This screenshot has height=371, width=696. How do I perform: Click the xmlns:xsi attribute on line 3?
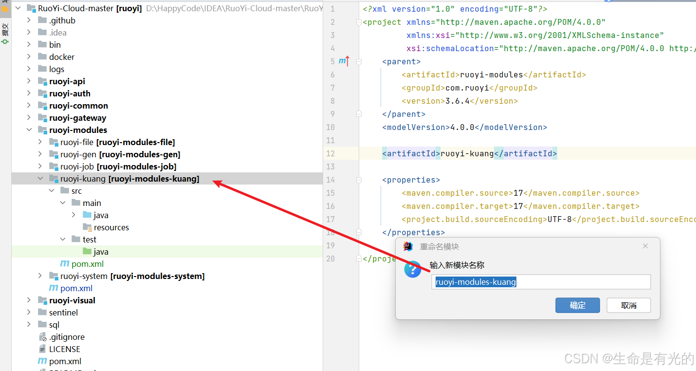tap(535, 35)
